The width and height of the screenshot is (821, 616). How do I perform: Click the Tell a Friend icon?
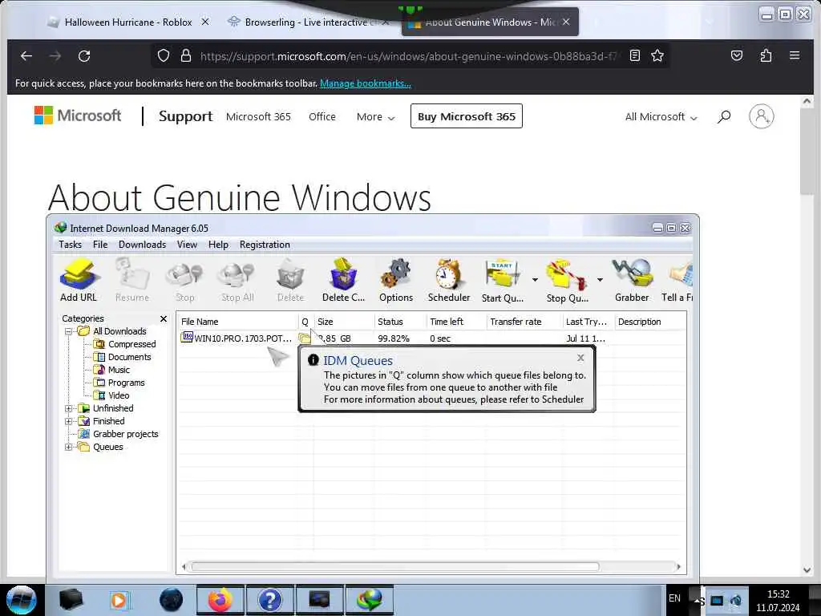click(x=677, y=280)
